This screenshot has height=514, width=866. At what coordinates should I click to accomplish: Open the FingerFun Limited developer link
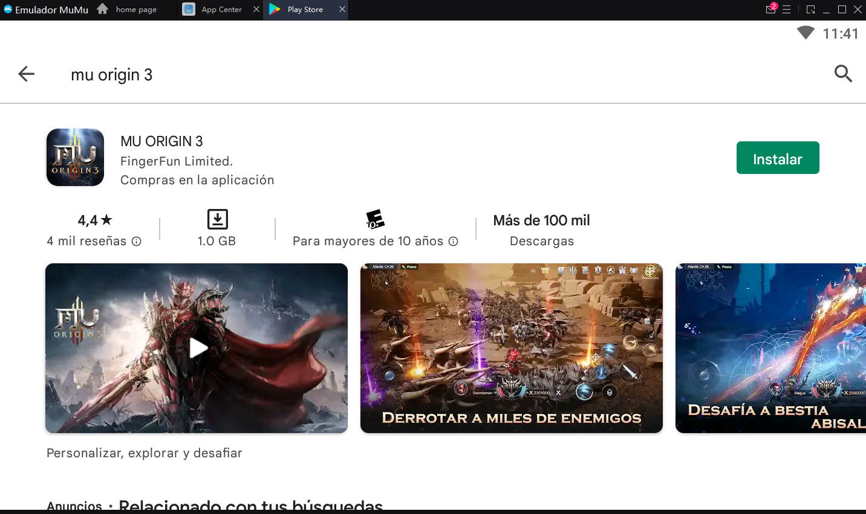(176, 161)
